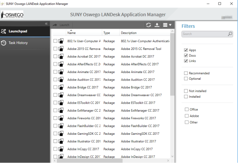Viewport: 238px width, 163px height.
Task: Click the download icon in toolbar
Action: pyautogui.click(x=157, y=25)
